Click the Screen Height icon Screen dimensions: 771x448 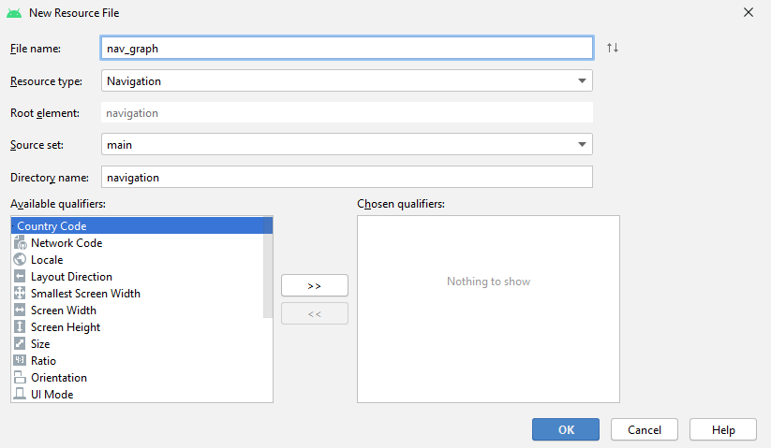click(x=21, y=327)
